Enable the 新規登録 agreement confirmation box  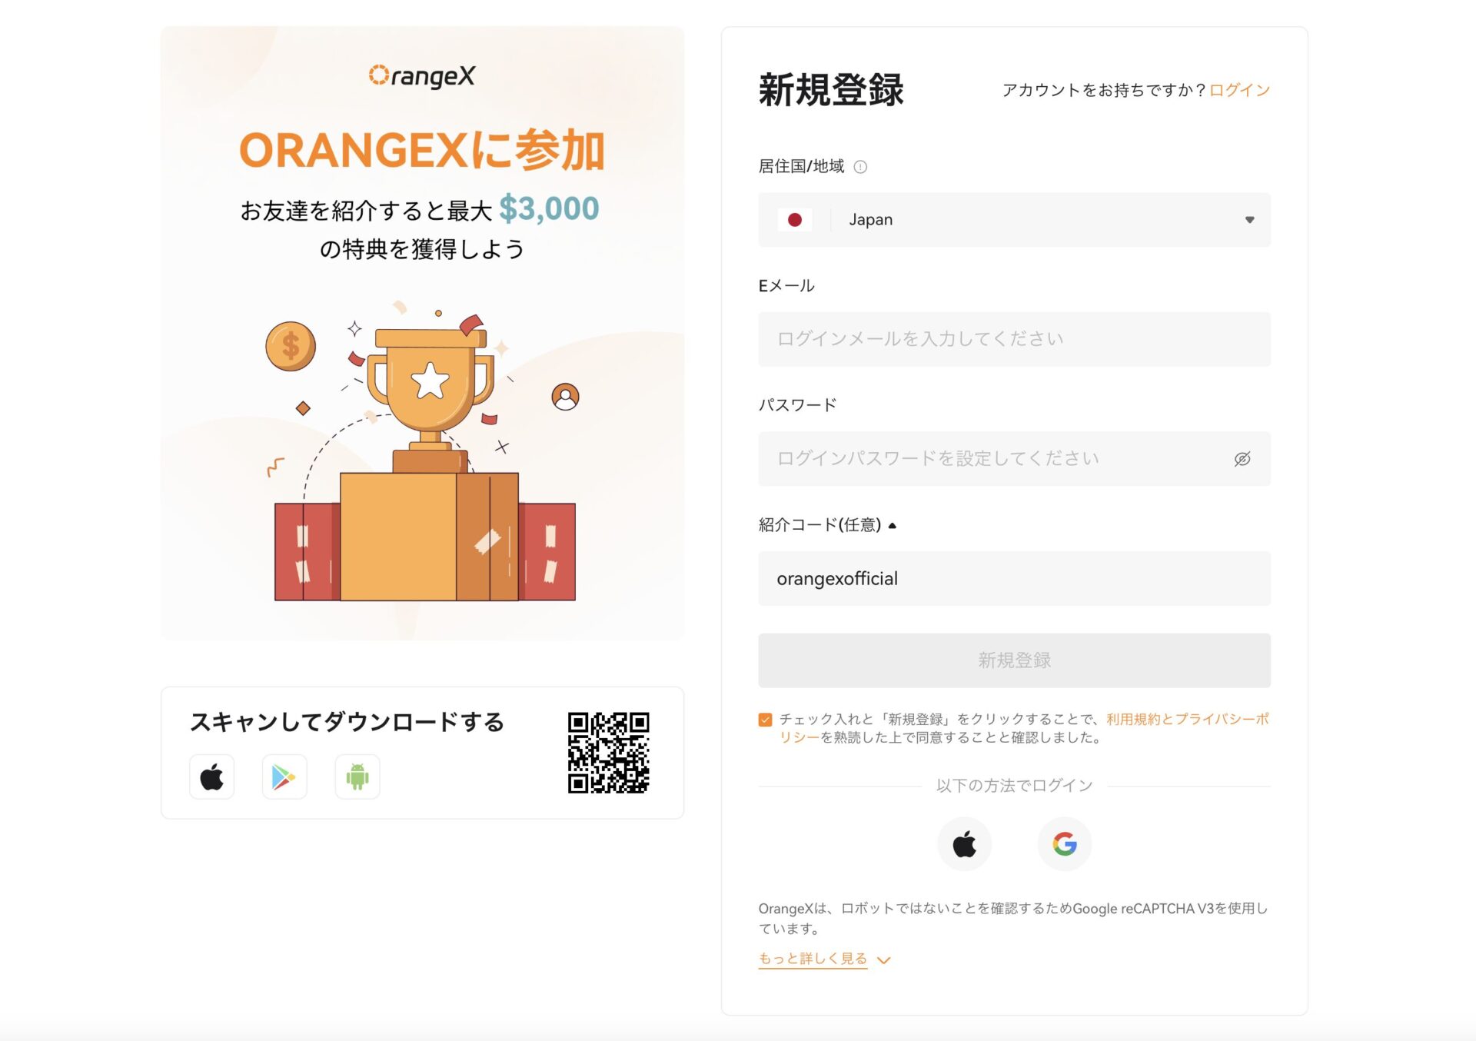tap(765, 719)
